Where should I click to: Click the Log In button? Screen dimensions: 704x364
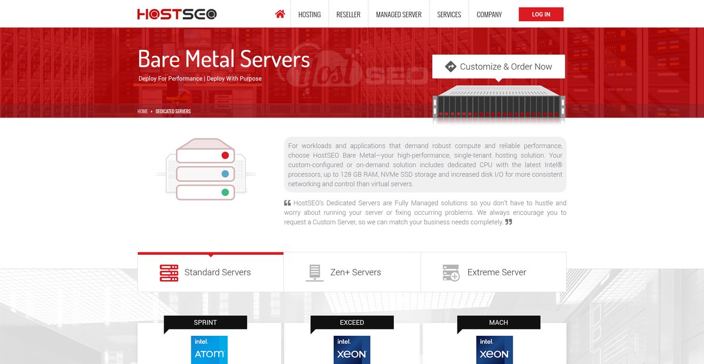coord(541,14)
